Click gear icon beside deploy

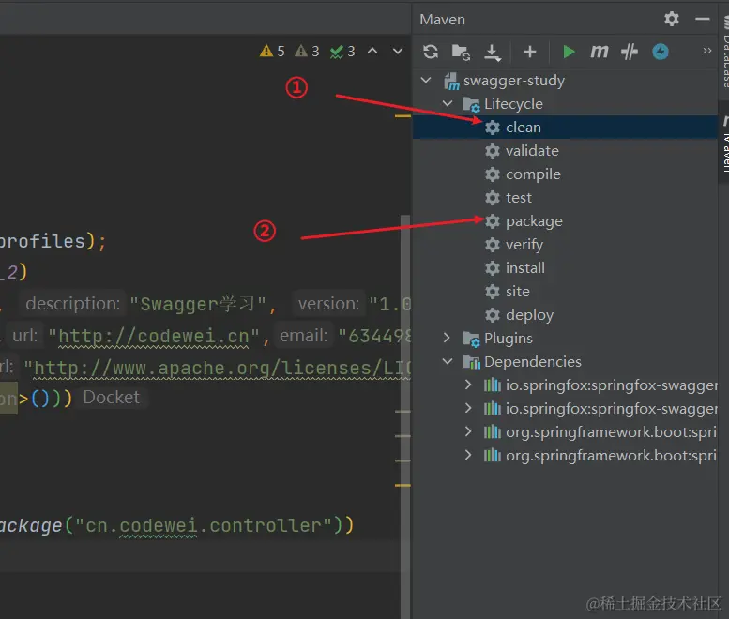pos(493,314)
